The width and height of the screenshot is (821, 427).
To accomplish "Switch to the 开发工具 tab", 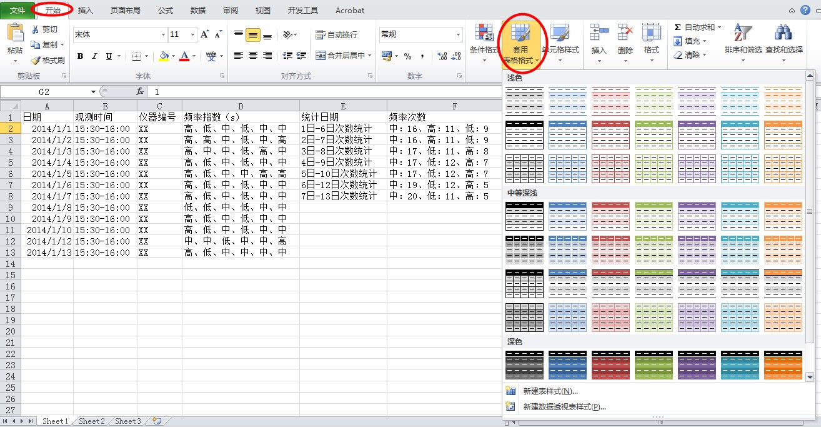I will click(303, 10).
